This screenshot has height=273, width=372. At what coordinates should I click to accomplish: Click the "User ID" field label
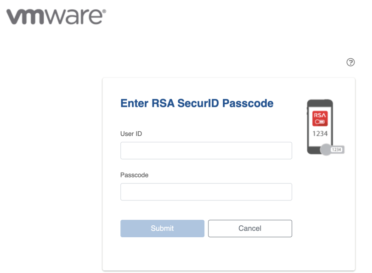coord(131,134)
